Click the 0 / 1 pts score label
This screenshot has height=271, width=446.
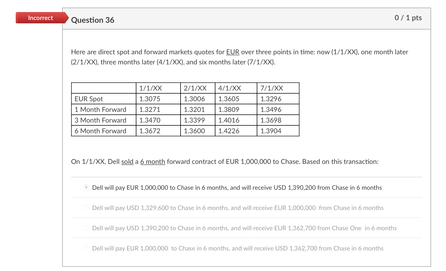[x=408, y=18]
